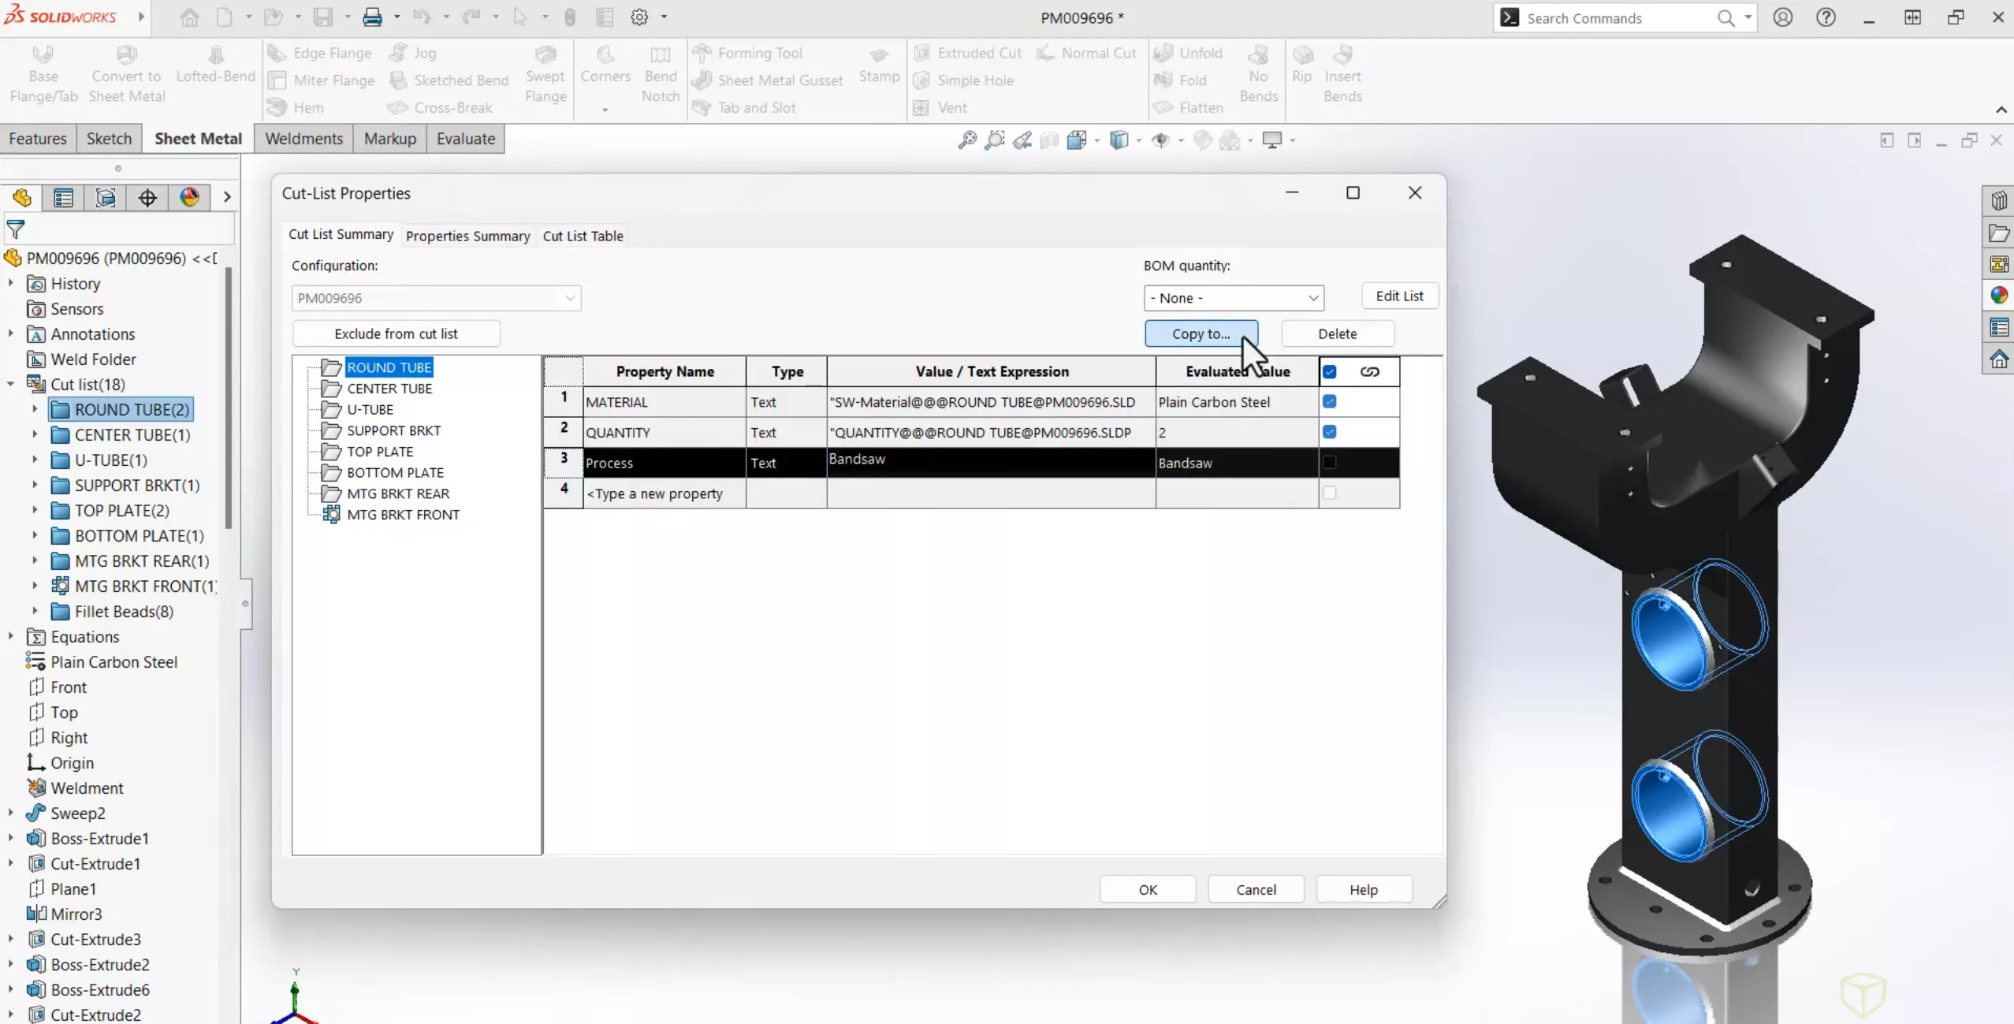Toggle checkbox in QUANTITY row
Image resolution: width=2014 pixels, height=1024 pixels.
1329,431
